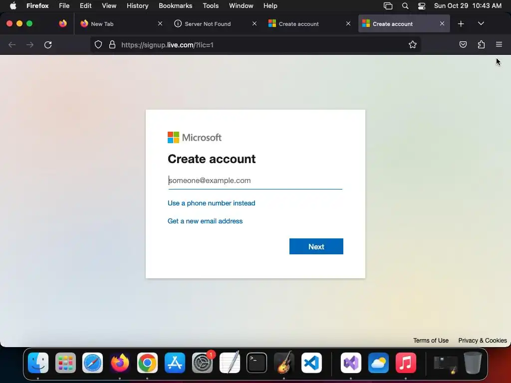Image resolution: width=511 pixels, height=383 pixels.
Task: Open Finder from the Dock
Action: click(38, 363)
